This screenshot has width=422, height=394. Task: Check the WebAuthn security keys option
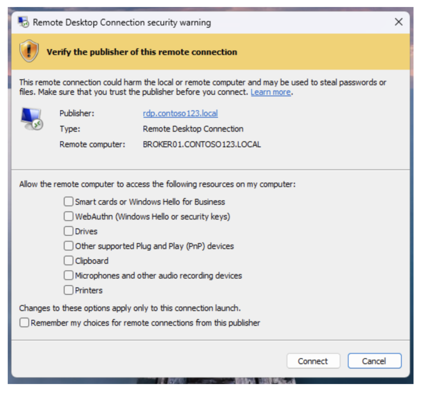[68, 216]
